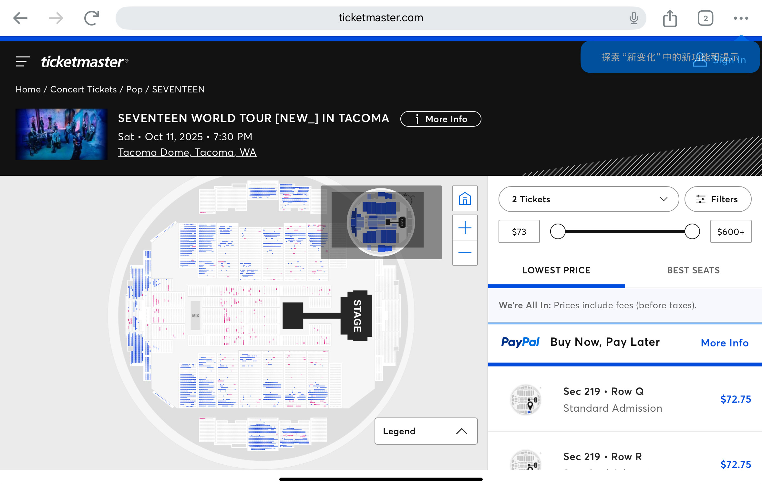Open the SEVENTEEN breadcrumb link
Viewport: 762px width, 486px height.
[x=178, y=89]
